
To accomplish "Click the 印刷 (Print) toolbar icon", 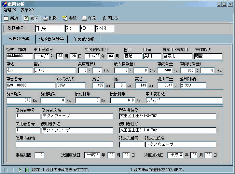I will click(89, 18).
